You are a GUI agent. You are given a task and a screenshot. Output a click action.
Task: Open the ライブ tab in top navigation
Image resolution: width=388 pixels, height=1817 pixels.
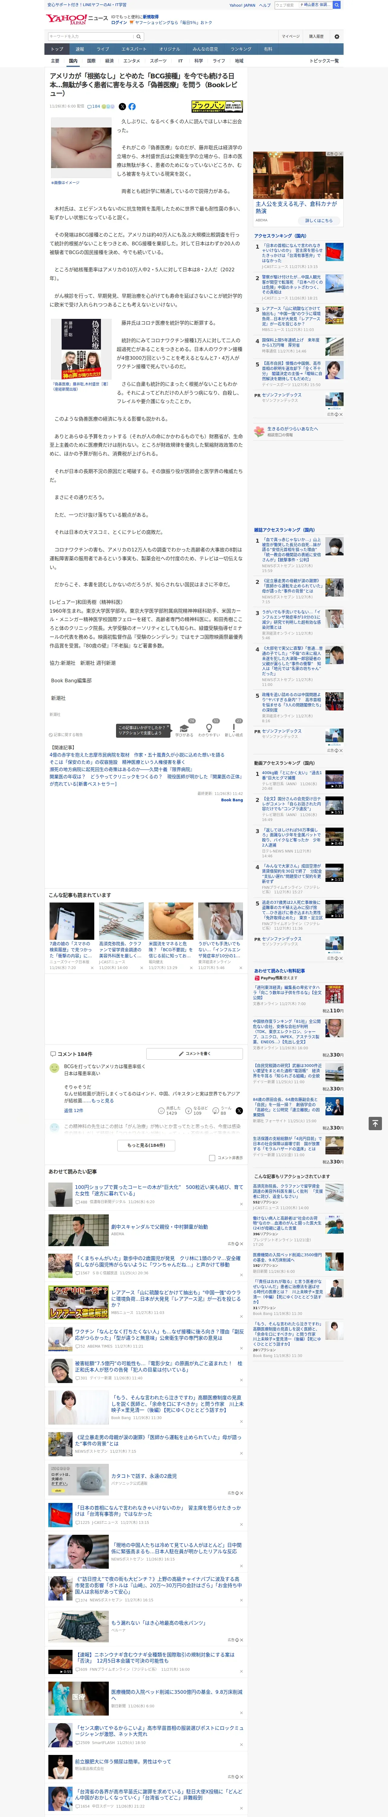(x=103, y=49)
